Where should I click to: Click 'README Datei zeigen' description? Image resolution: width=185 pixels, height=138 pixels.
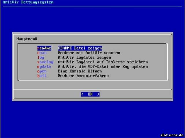tap(80, 48)
